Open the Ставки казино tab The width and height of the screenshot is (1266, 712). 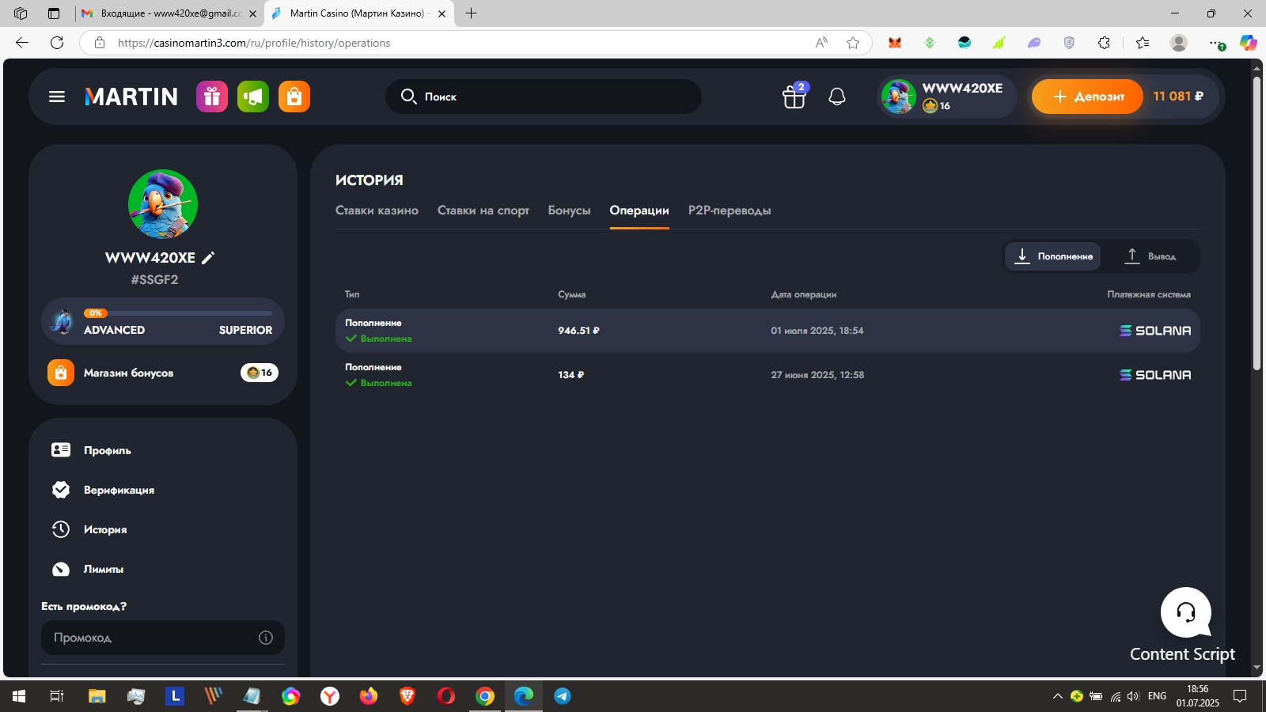tap(377, 210)
